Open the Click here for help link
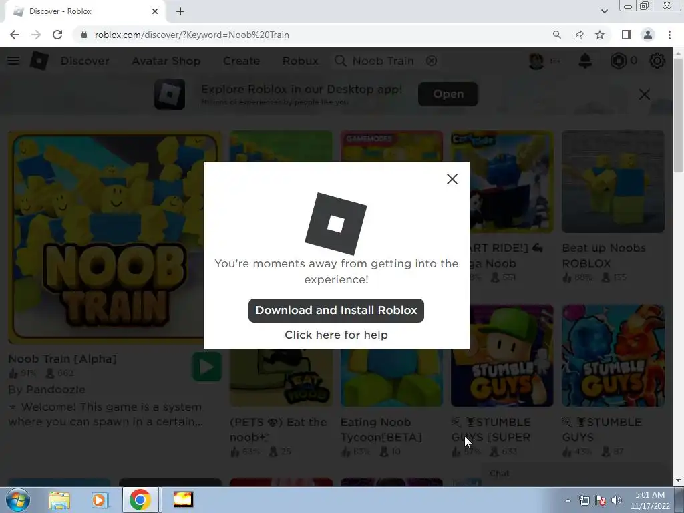 (336, 335)
